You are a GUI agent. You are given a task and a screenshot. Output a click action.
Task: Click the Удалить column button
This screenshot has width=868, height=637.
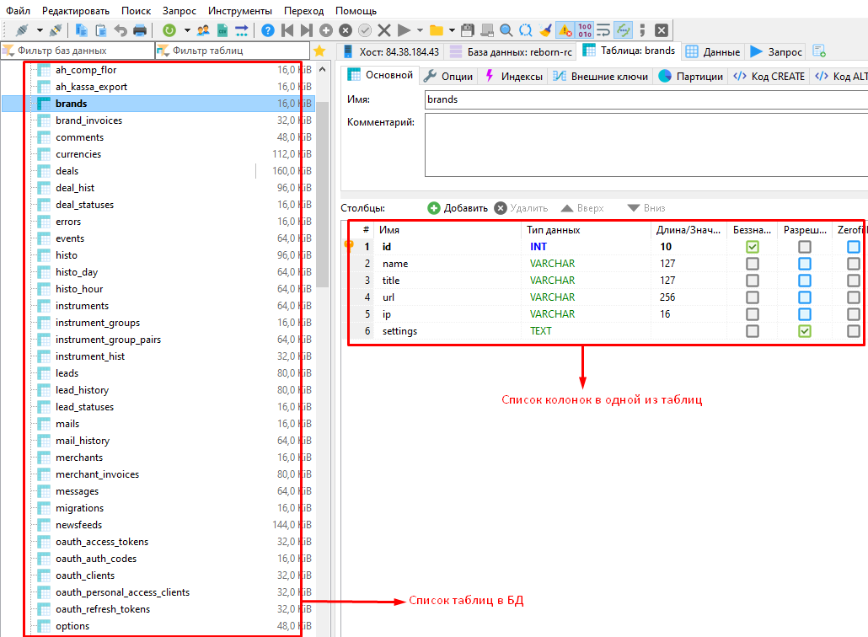[521, 208]
